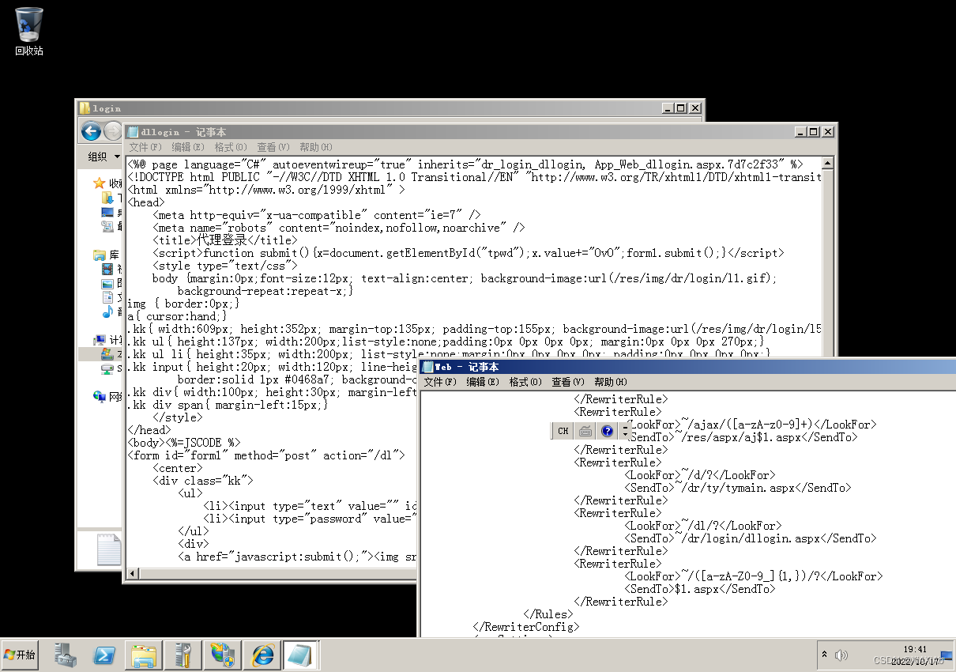Image resolution: width=956 pixels, height=672 pixels.
Task: Select Favorites star in Explorer sidebar
Action: click(x=100, y=183)
